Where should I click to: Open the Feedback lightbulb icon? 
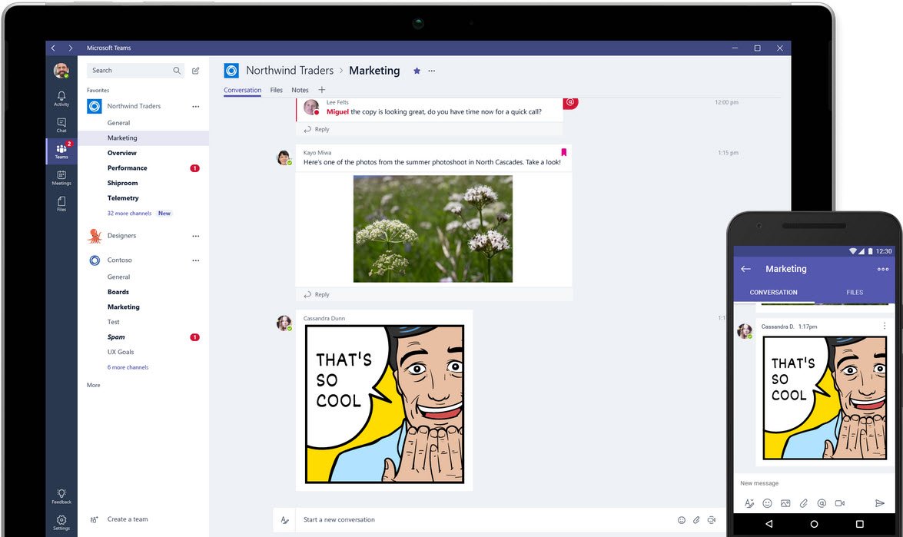click(x=61, y=496)
